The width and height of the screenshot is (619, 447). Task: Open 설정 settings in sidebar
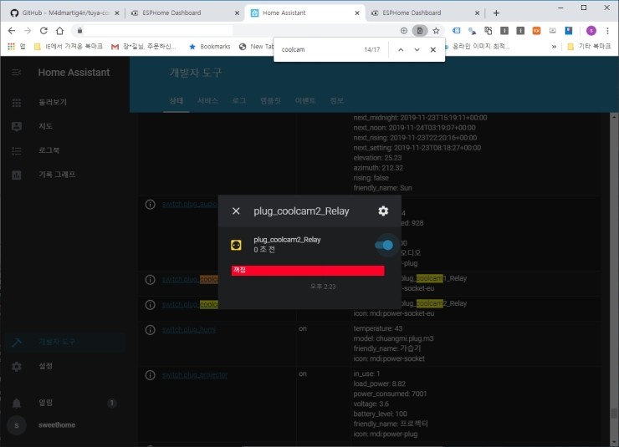64,366
